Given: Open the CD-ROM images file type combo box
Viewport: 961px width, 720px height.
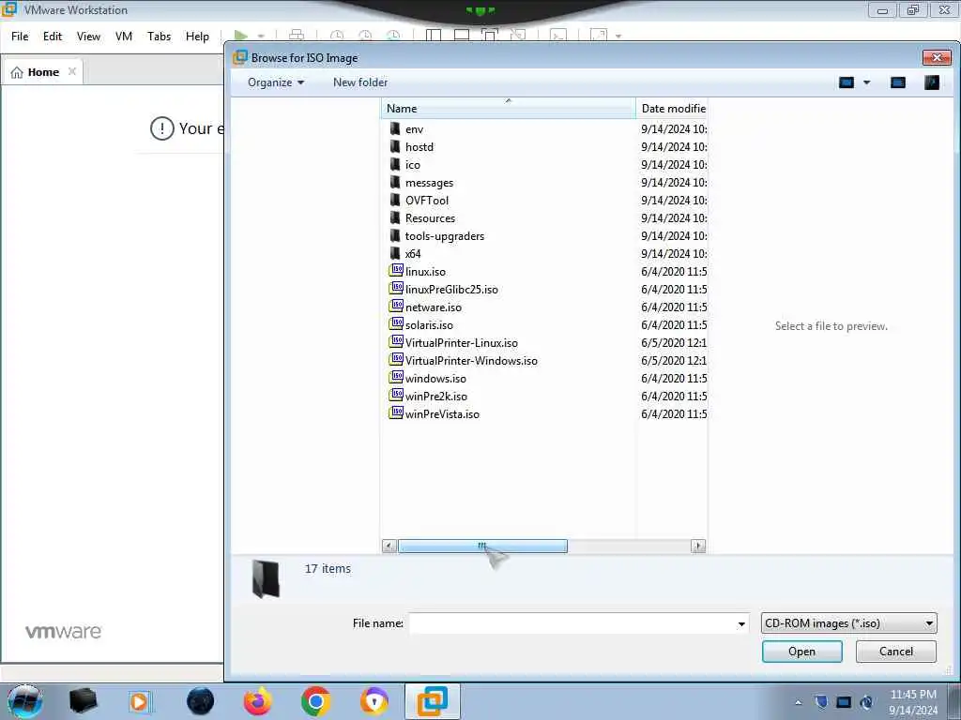Looking at the screenshot, I should pos(848,623).
